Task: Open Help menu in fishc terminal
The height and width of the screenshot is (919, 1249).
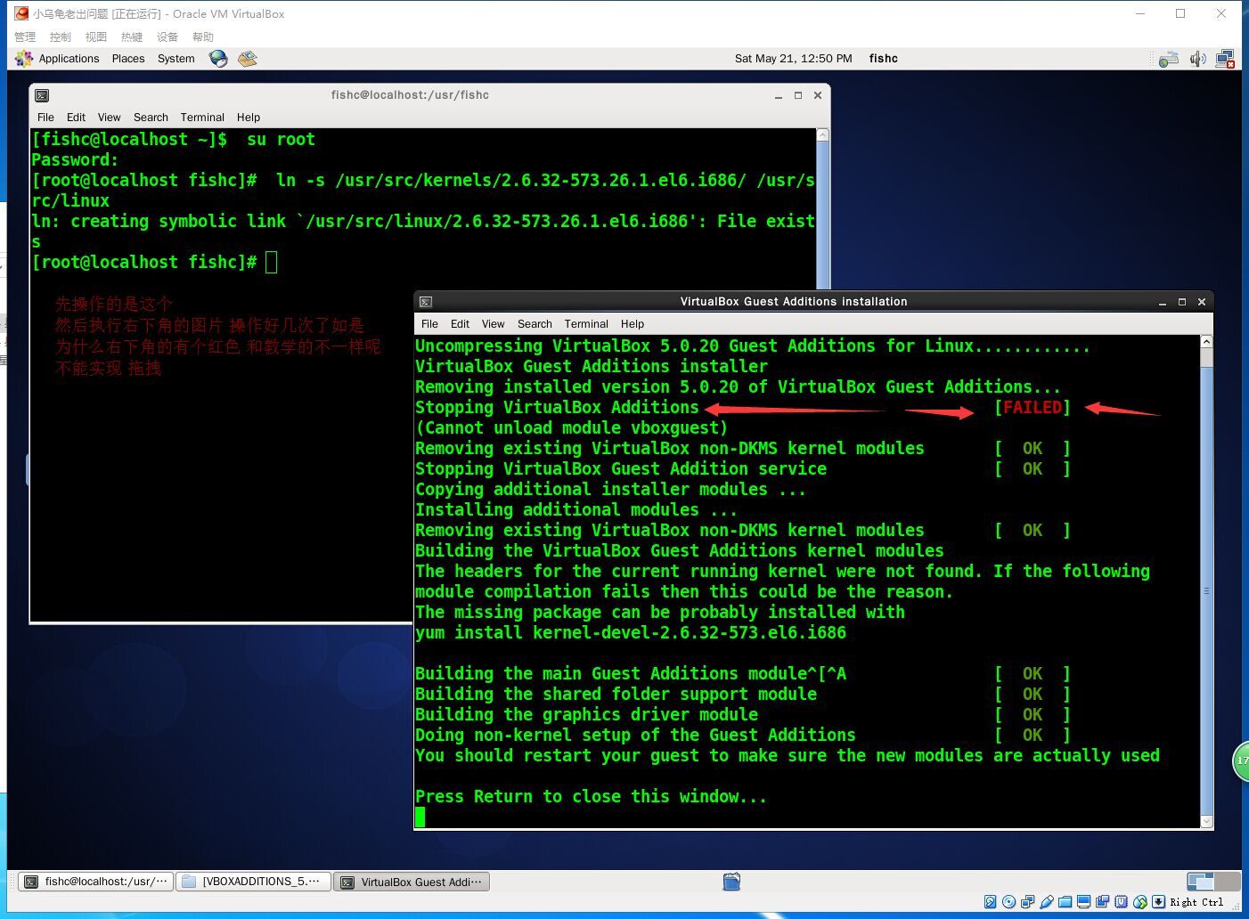Action: point(249,118)
